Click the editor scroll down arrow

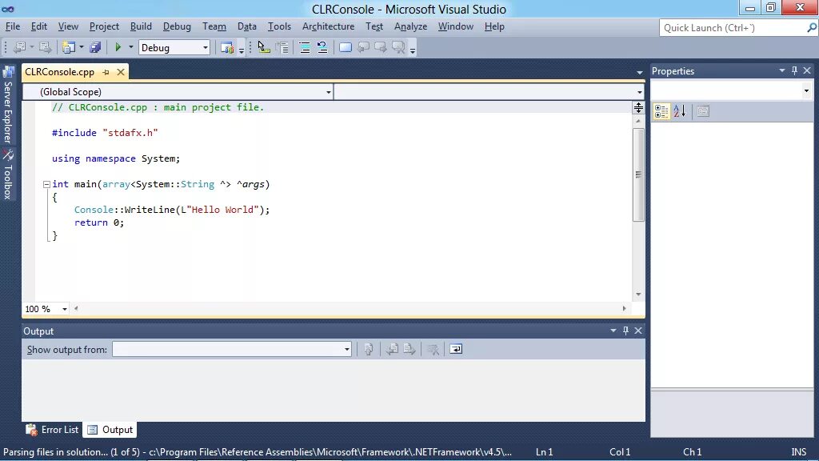638,295
